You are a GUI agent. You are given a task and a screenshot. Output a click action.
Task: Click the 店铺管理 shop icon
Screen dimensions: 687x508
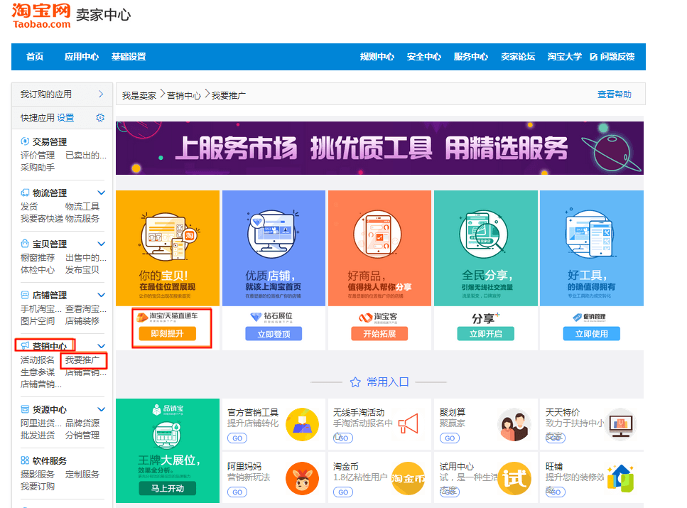[x=25, y=295]
